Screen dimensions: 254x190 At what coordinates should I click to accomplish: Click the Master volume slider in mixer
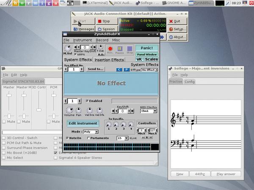click(9, 95)
